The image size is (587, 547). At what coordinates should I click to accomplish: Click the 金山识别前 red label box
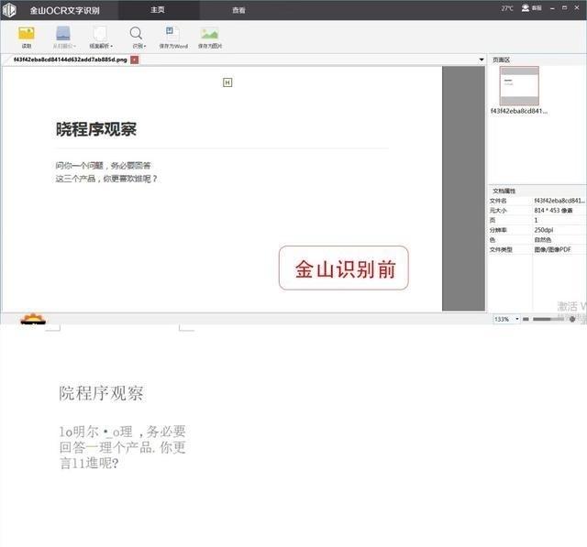[x=344, y=268]
